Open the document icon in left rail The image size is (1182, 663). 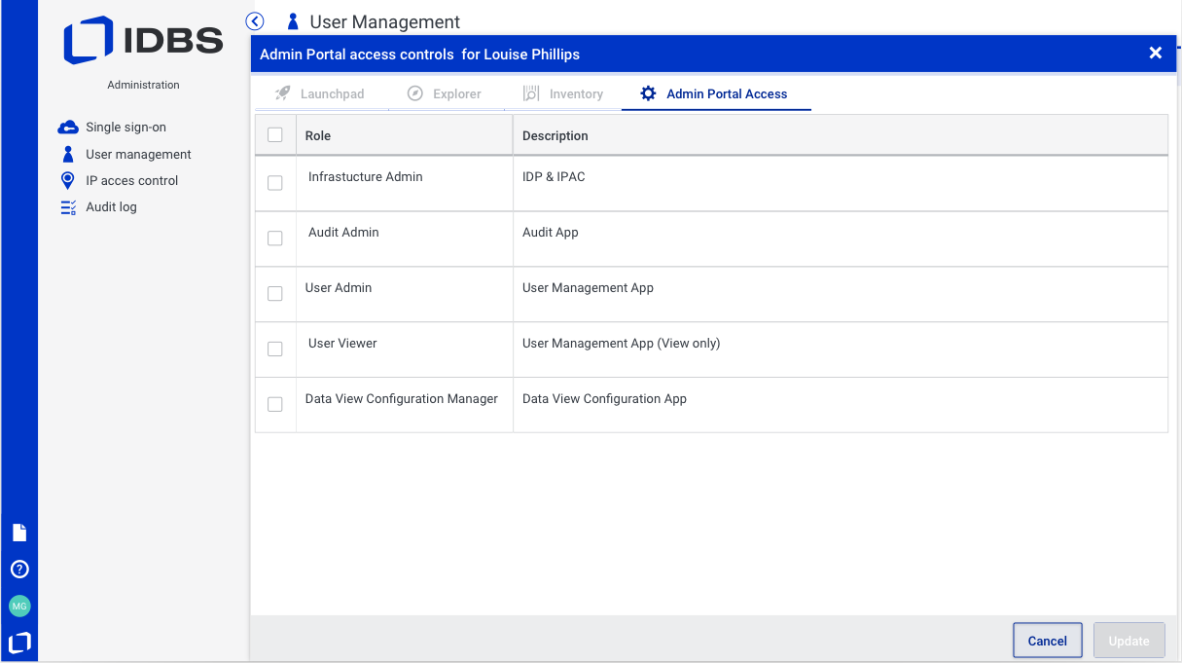pyautogui.click(x=19, y=533)
